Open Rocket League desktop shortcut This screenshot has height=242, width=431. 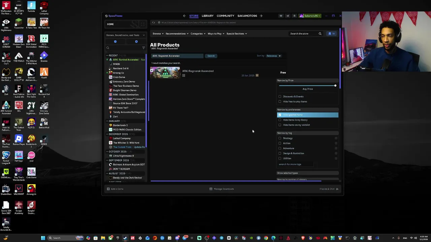pos(6,158)
